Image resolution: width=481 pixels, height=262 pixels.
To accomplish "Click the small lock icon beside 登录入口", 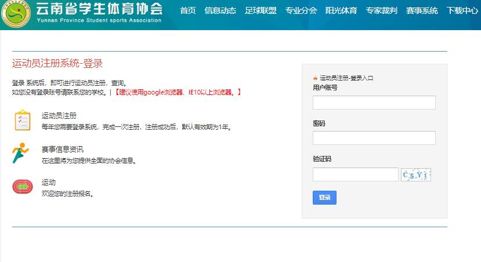I will pyautogui.click(x=315, y=78).
